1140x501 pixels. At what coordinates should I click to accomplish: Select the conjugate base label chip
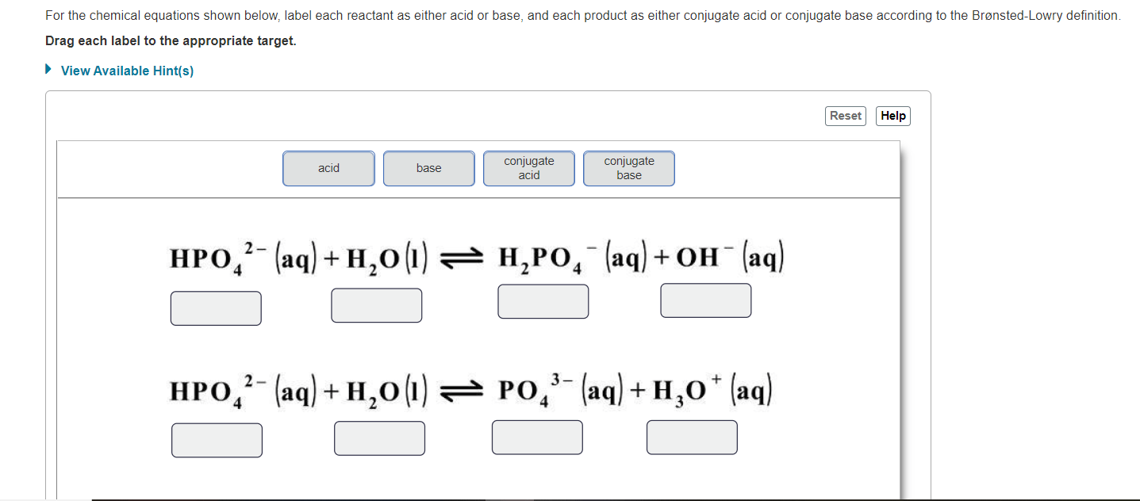[628, 168]
